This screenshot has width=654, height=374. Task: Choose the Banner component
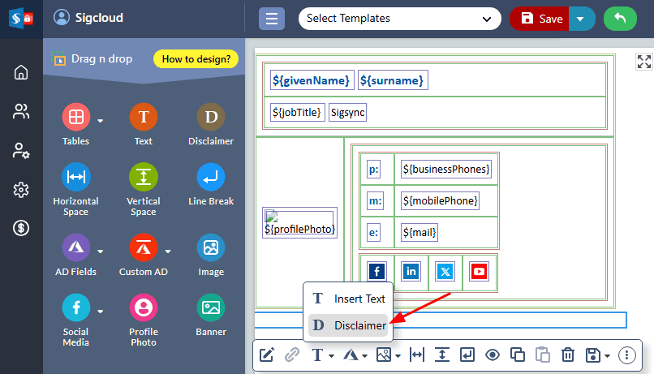click(x=210, y=308)
